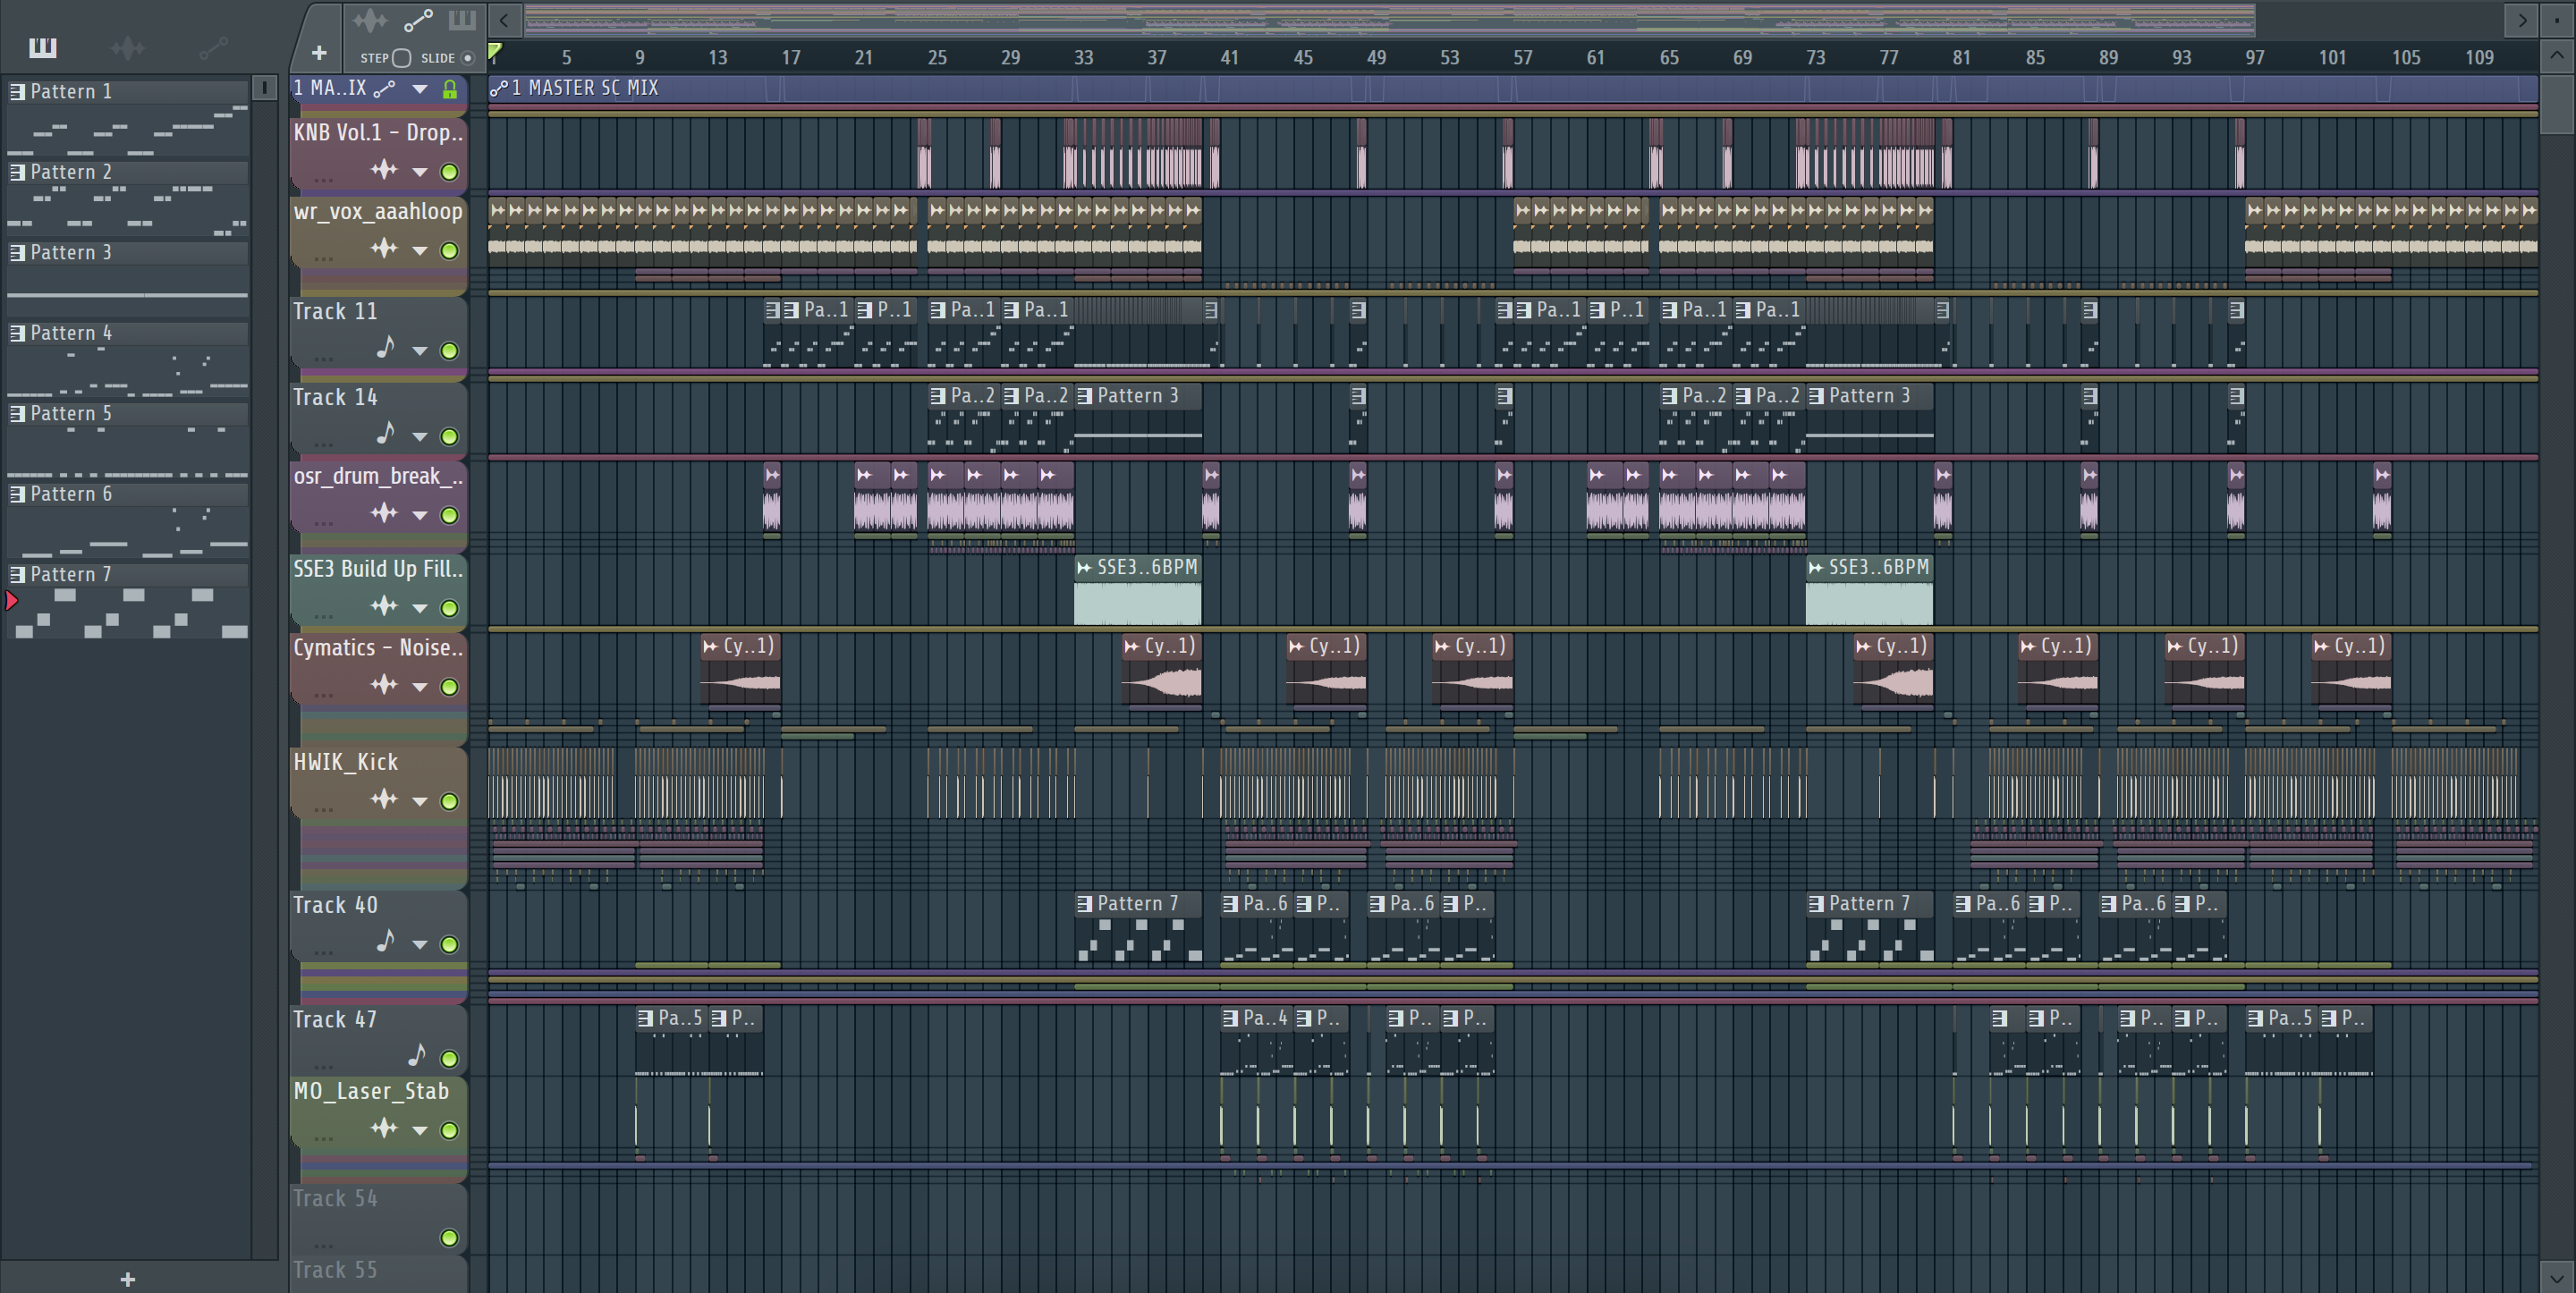Mute the SSE3 Build Up Fill track
The height and width of the screenshot is (1293, 2576).
(x=450, y=608)
